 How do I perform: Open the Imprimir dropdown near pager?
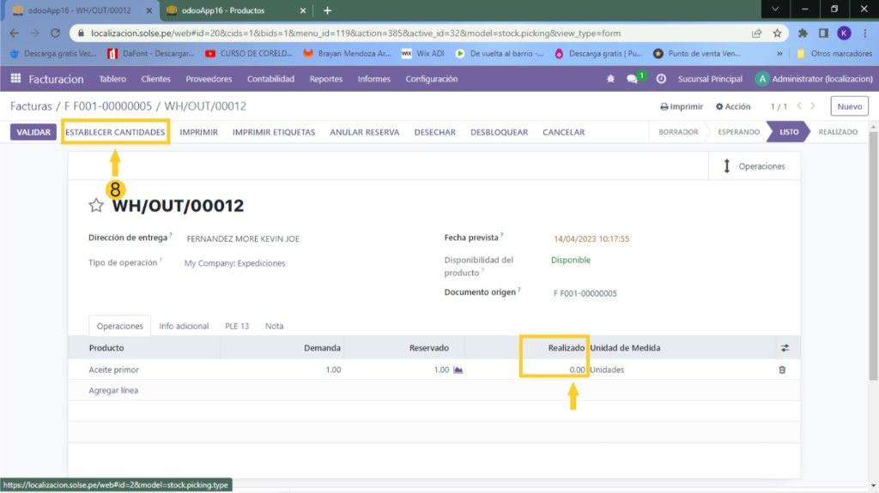point(682,107)
